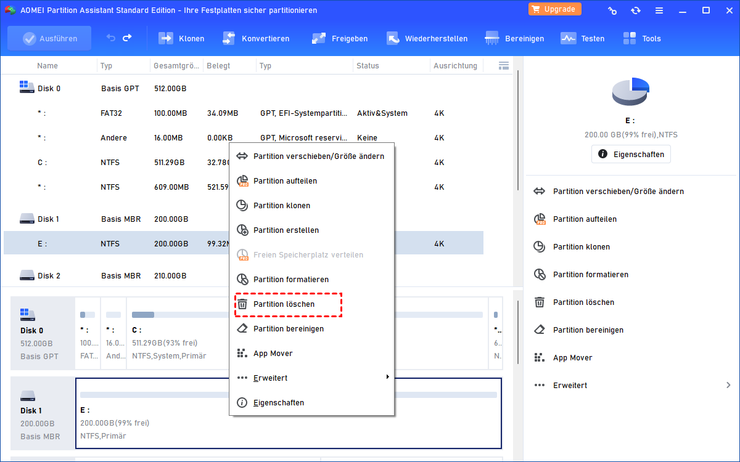
Task: Choose Partition verschieben/Größe ändern in context menu
Action: point(311,156)
